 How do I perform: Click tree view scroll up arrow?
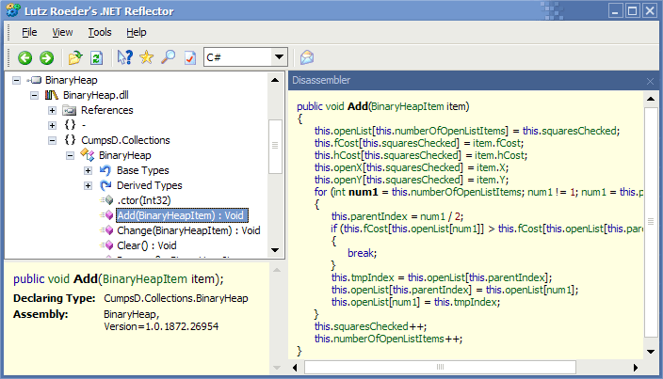(x=275, y=80)
